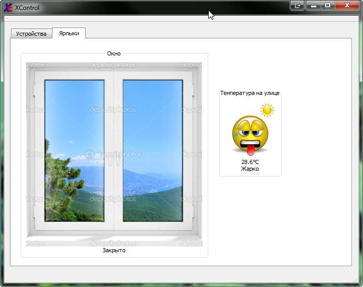Click the Закрыто window state label
This screenshot has width=363, height=287.
(114, 250)
